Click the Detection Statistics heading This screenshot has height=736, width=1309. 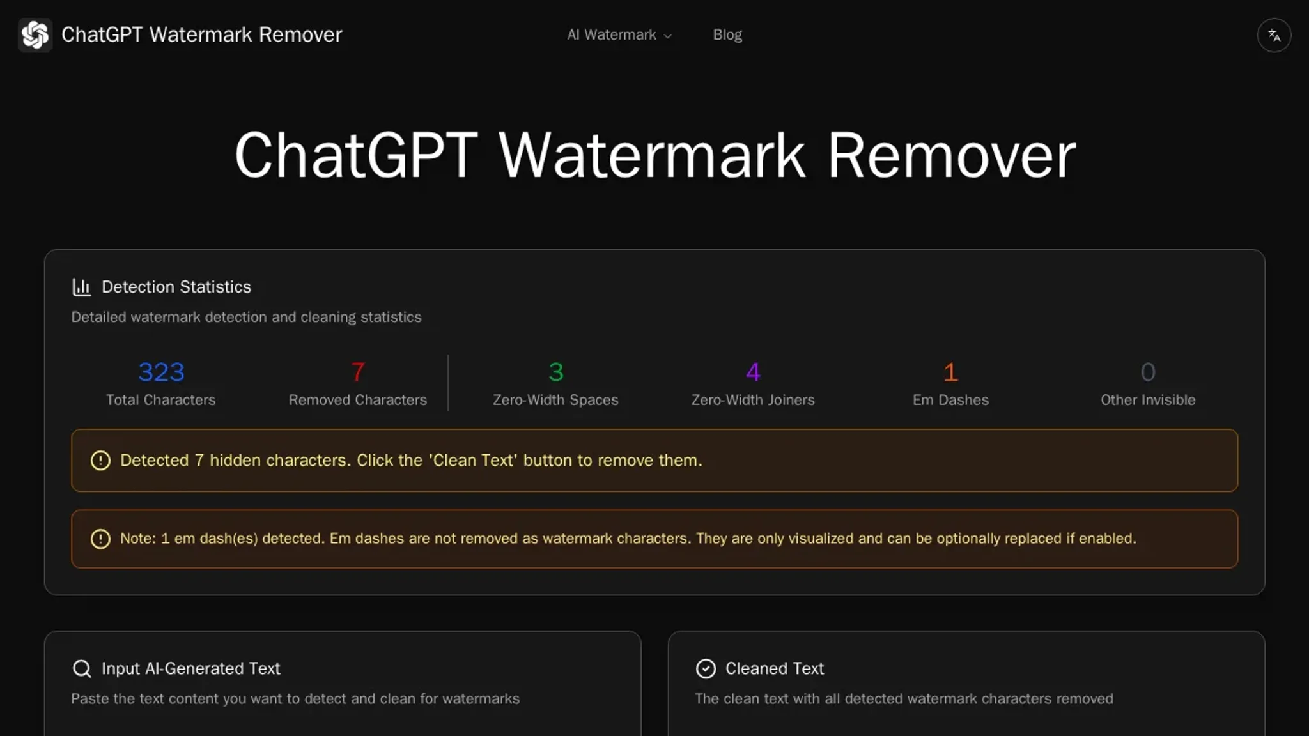[x=176, y=287]
